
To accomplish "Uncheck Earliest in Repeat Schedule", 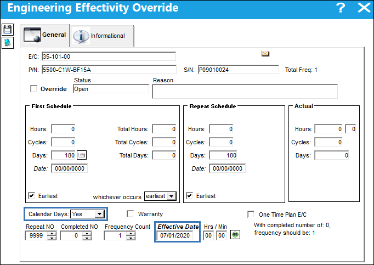I will (x=189, y=196).
